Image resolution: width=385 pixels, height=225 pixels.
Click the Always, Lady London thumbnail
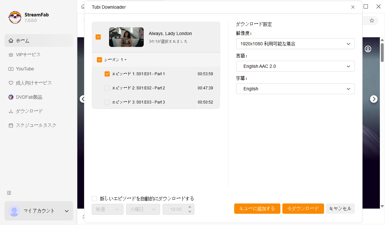point(126,37)
